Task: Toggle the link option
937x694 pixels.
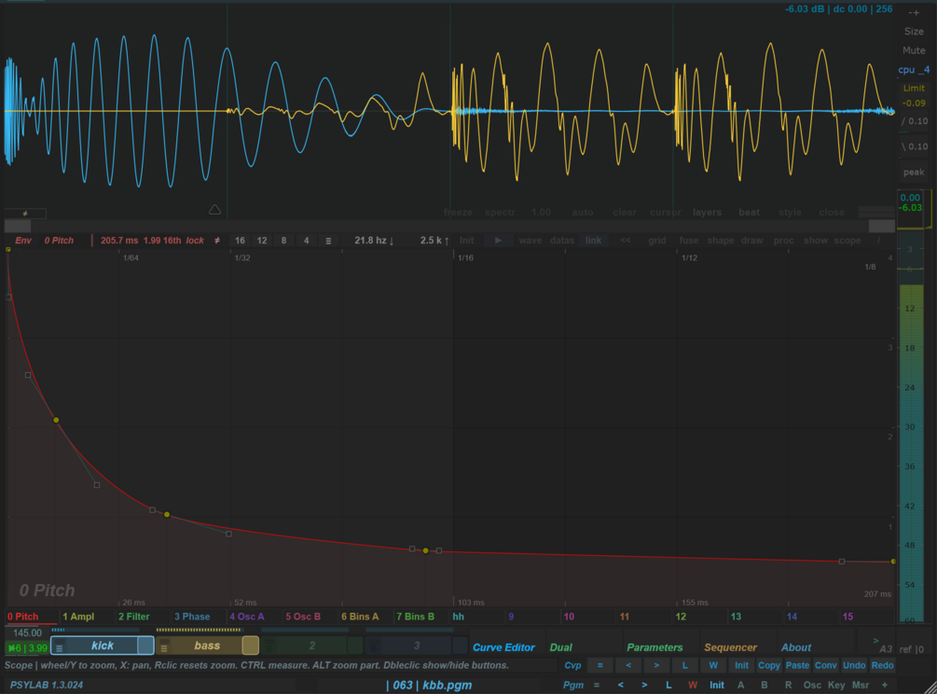Action: pyautogui.click(x=593, y=241)
